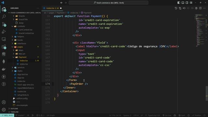Click the command center search box
Viewport: 208px width, 117px height.
(108, 3)
